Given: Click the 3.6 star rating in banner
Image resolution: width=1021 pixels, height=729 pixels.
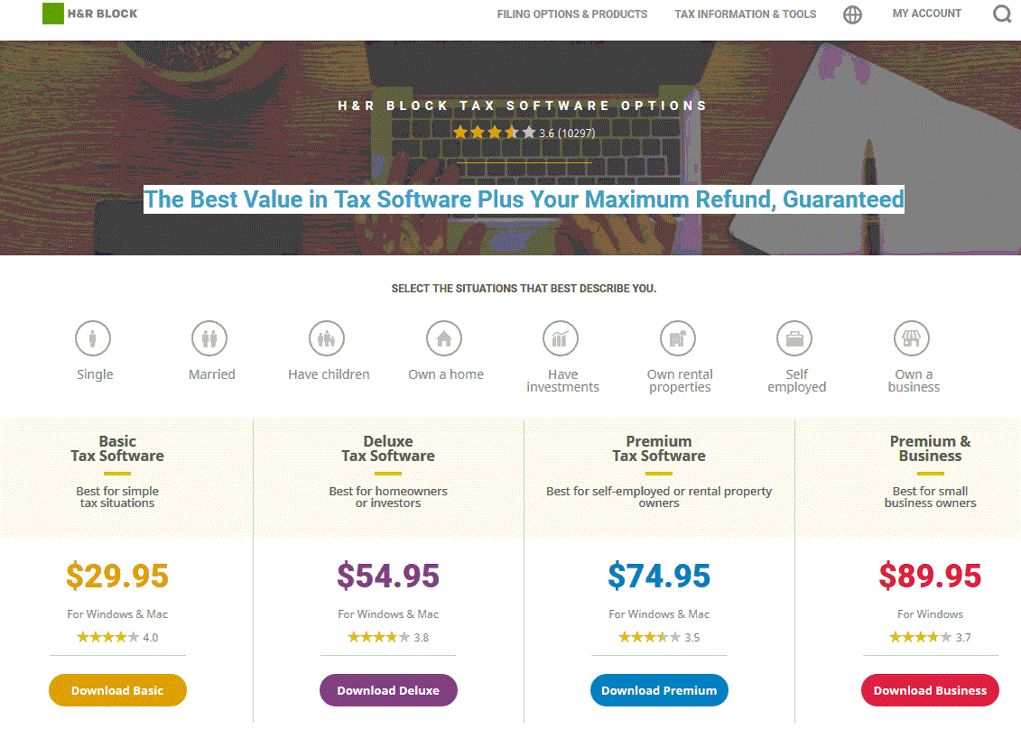Looking at the screenshot, I should tap(524, 133).
